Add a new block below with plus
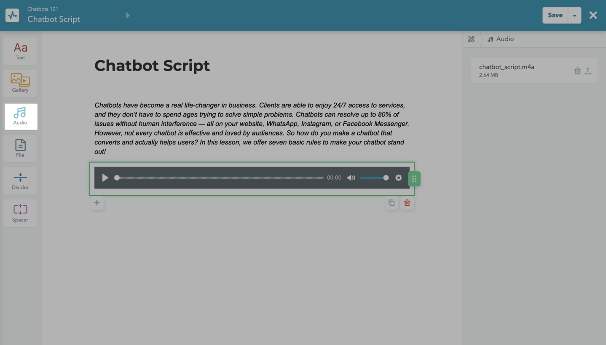This screenshot has height=345, width=606. coord(97,203)
